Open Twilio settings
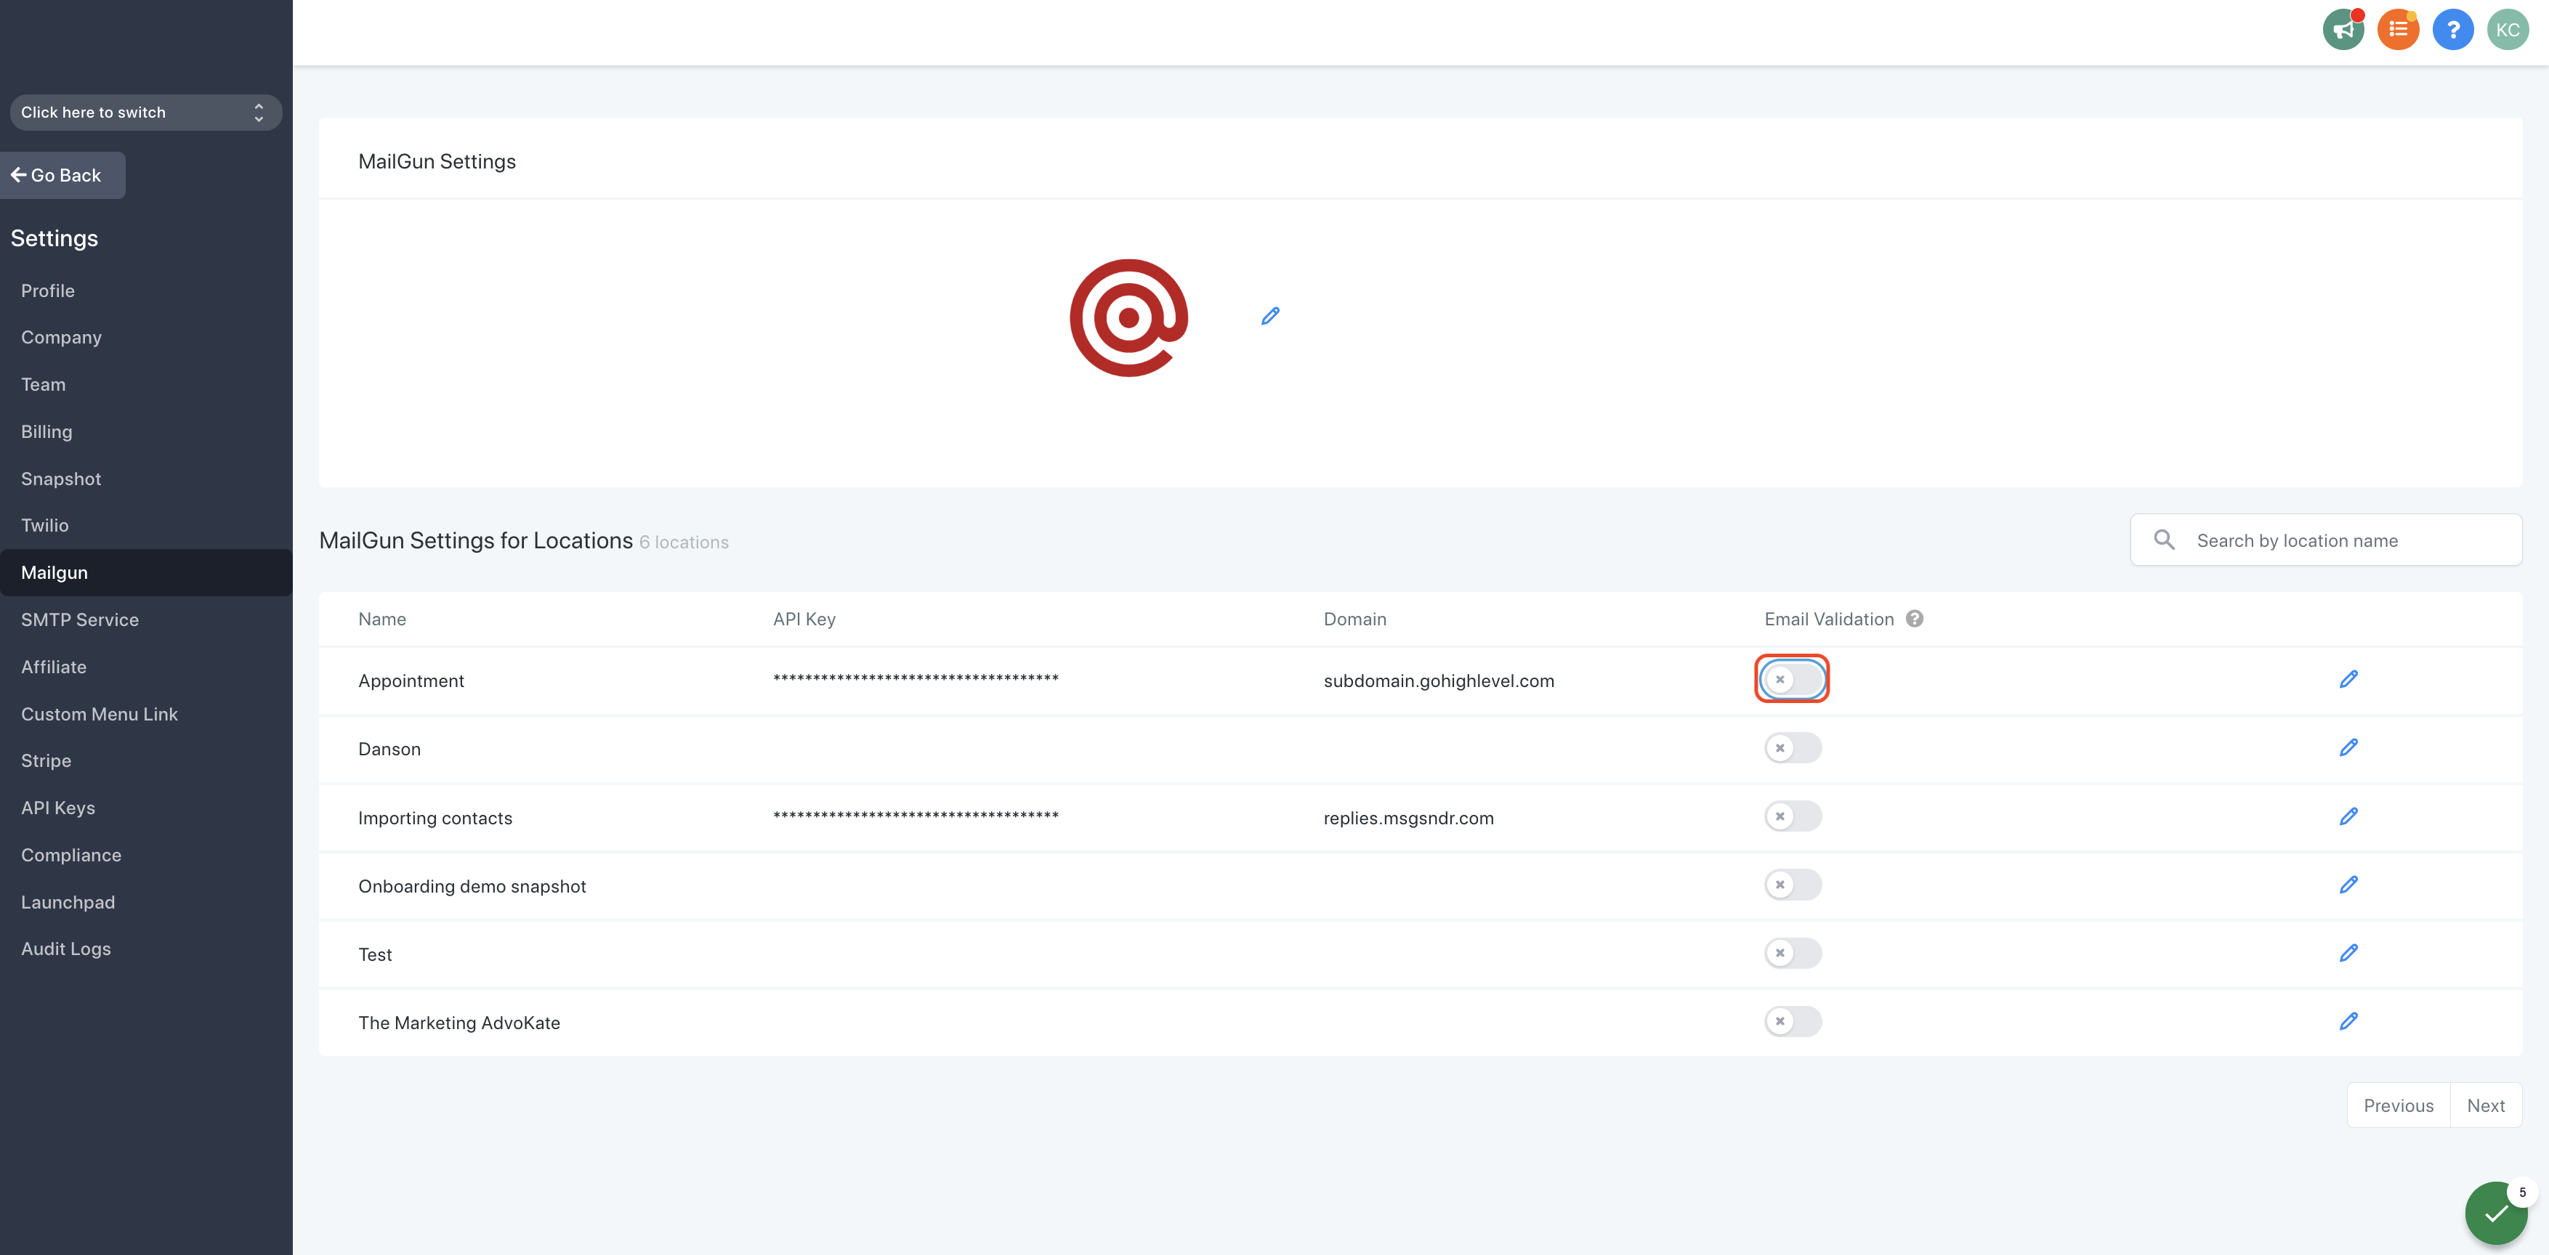This screenshot has width=2549, height=1255. tap(44, 525)
